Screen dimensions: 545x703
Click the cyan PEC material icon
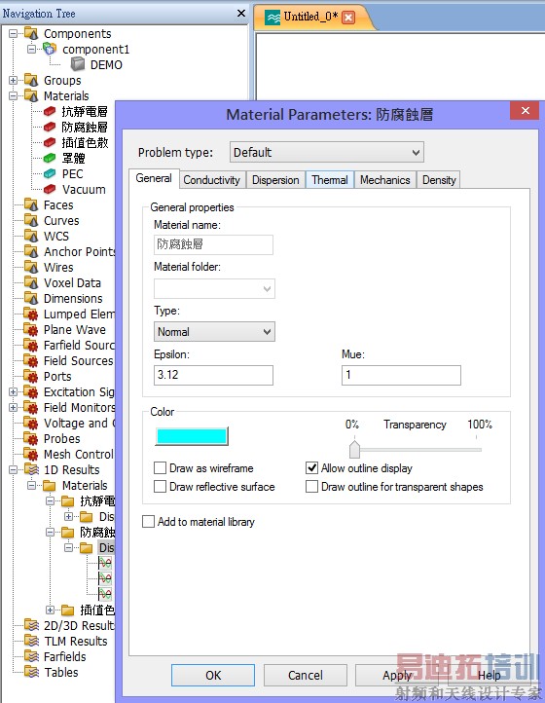50,173
